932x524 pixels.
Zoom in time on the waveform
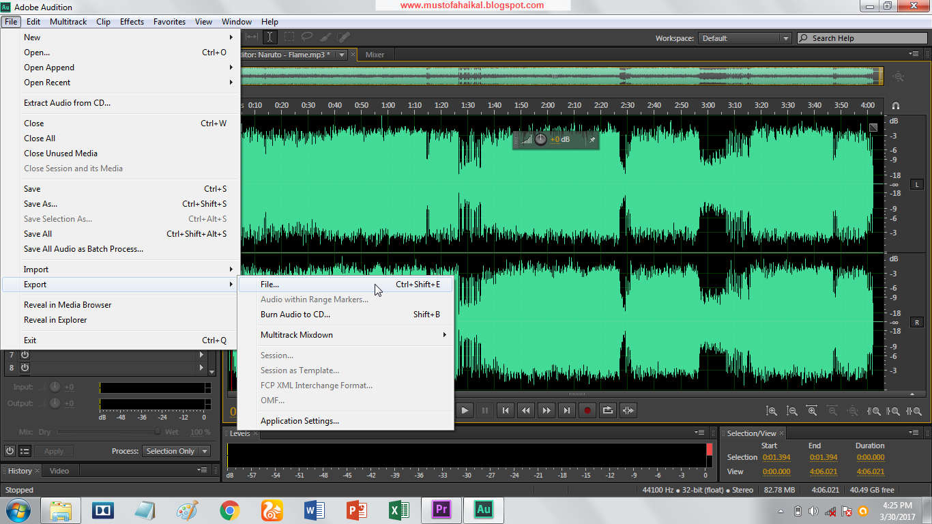812,411
